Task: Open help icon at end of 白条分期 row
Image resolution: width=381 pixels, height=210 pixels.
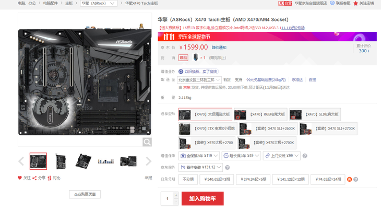Action: coord(356,179)
